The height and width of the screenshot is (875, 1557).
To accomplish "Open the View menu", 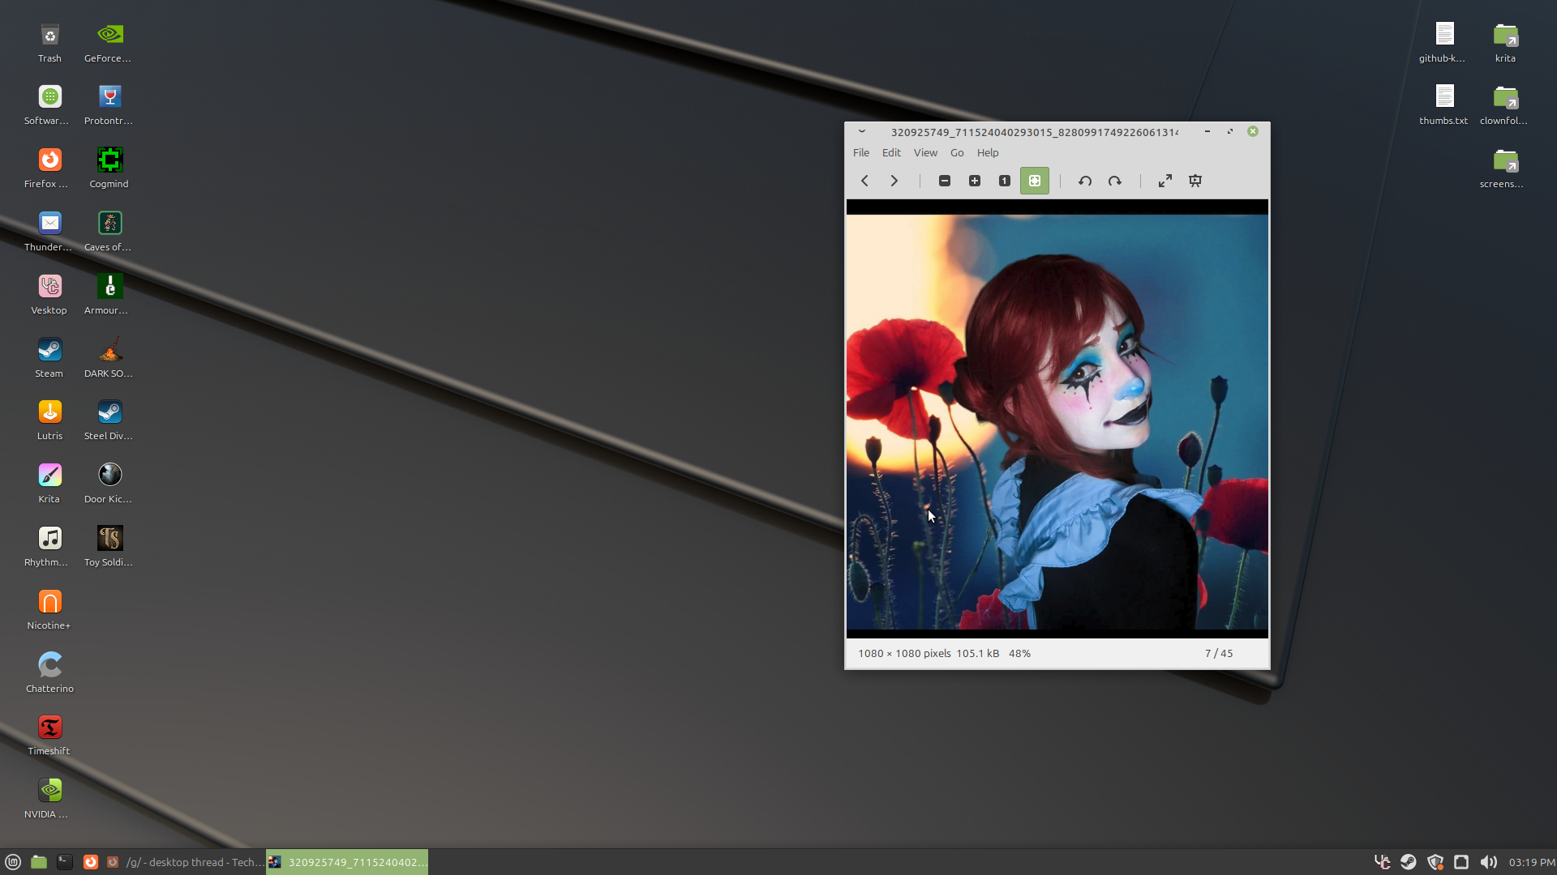I will pos(925,152).
